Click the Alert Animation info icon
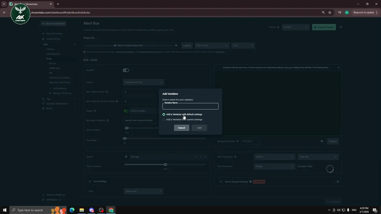Screen dimensions: 381x214 (x=235, y=157)
